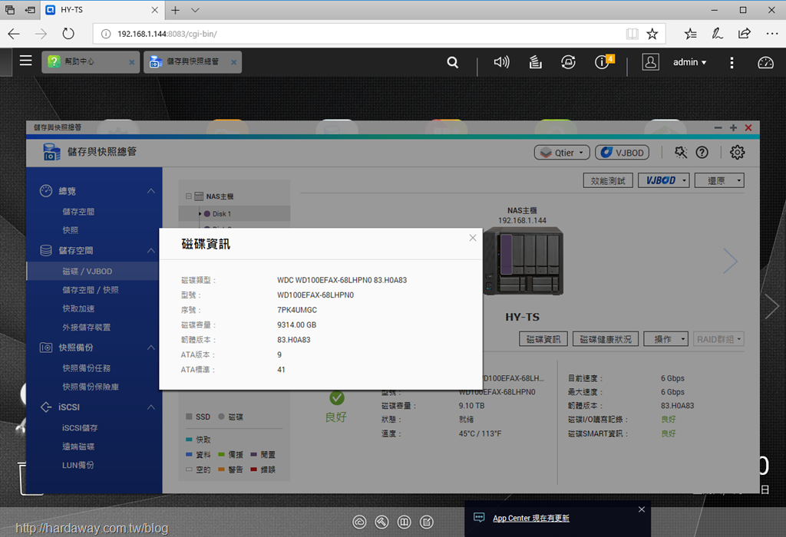This screenshot has width=786, height=537.
Task: Open the Qtier dropdown
Action: click(x=562, y=153)
